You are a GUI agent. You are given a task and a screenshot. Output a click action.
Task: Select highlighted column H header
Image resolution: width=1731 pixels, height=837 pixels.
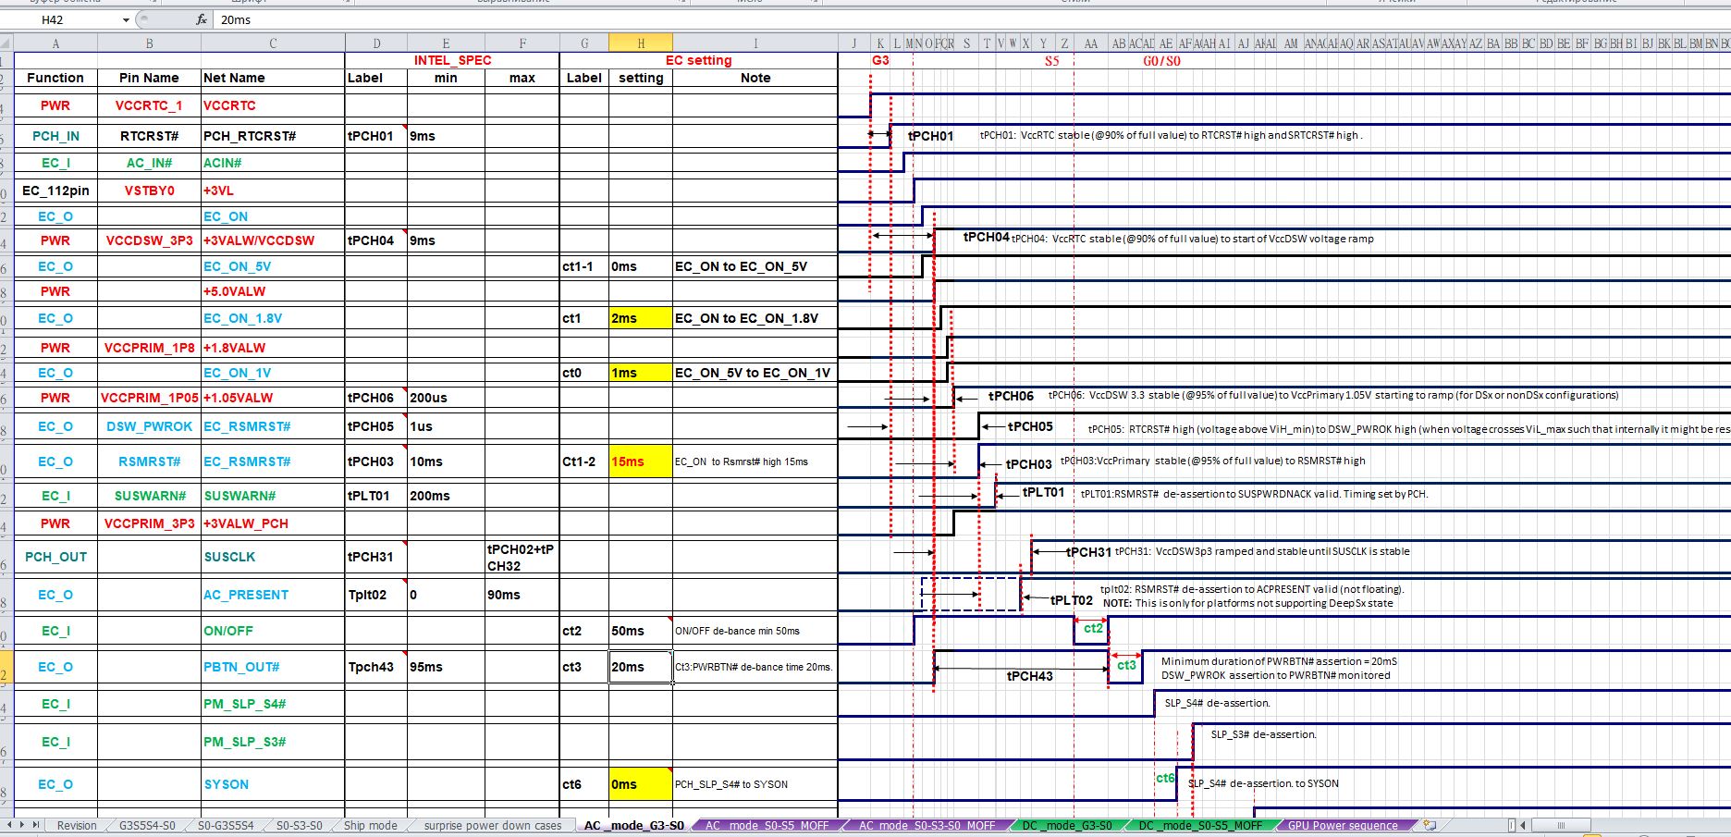(x=641, y=43)
